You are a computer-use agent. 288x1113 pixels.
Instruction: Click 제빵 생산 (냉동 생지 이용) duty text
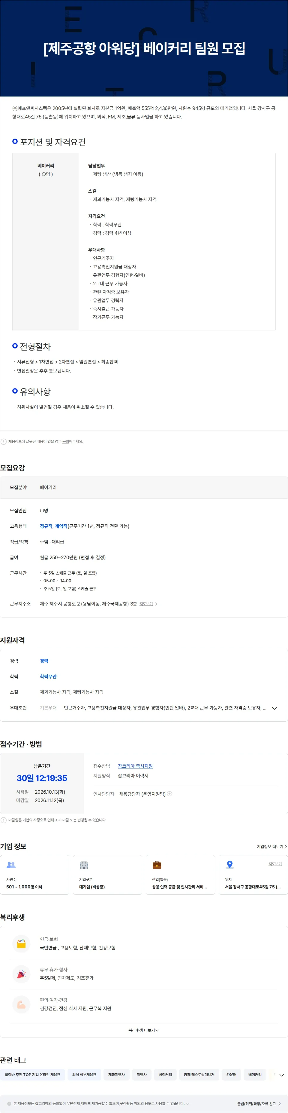pos(118,174)
